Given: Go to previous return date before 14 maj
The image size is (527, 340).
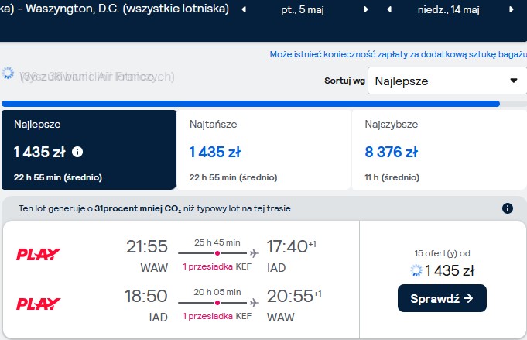Looking at the screenshot, I should 389,9.
